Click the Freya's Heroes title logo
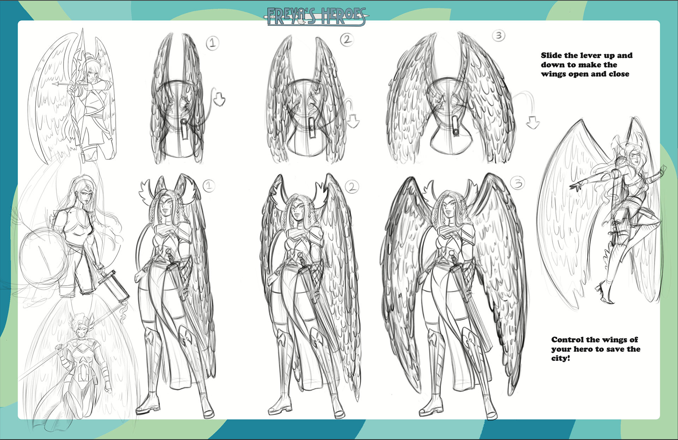Image resolution: width=678 pixels, height=440 pixels. 316,17
